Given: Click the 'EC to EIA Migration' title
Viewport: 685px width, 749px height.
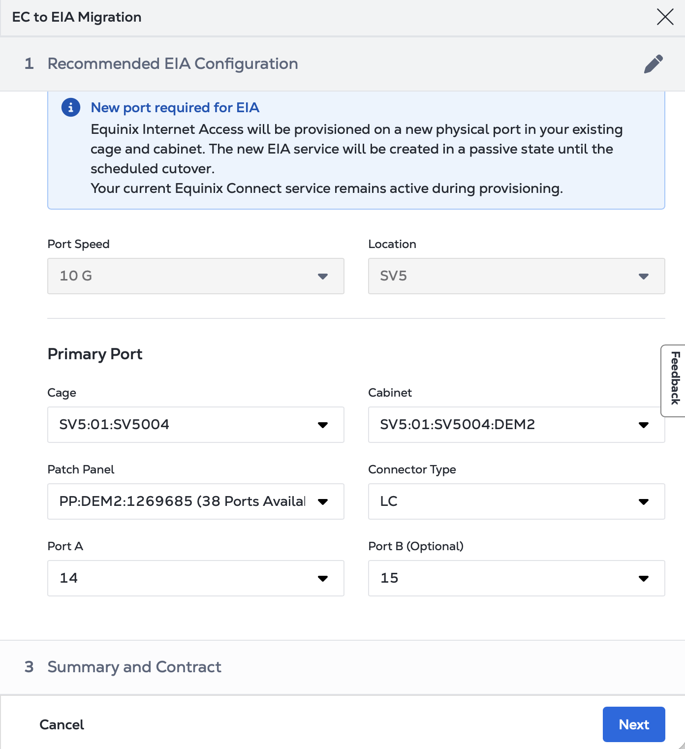Looking at the screenshot, I should pyautogui.click(x=77, y=17).
